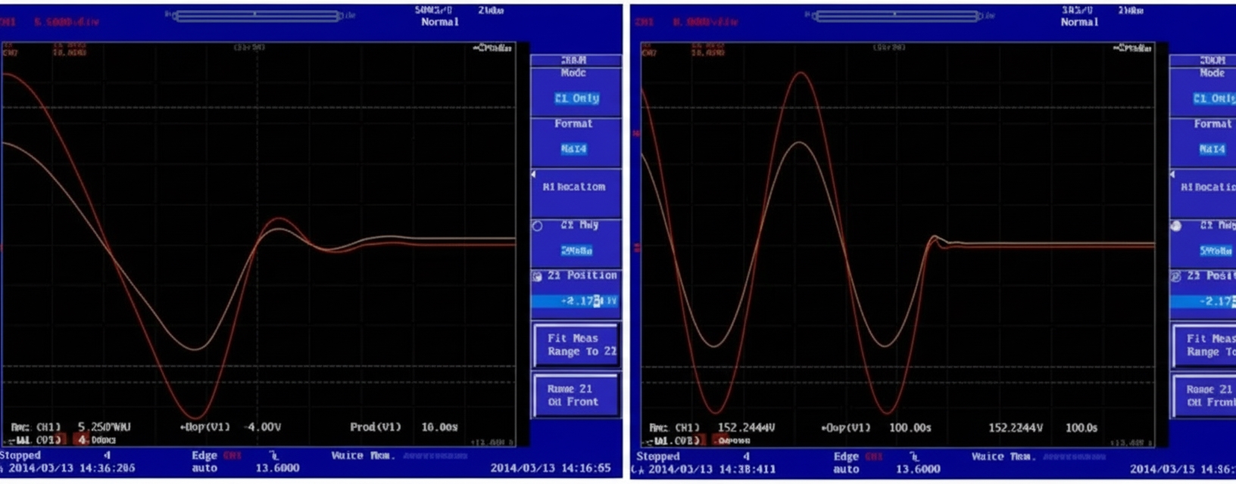Select the Z1 Position knob icon, left scope
This screenshot has height=484, width=1236.
[x=537, y=277]
